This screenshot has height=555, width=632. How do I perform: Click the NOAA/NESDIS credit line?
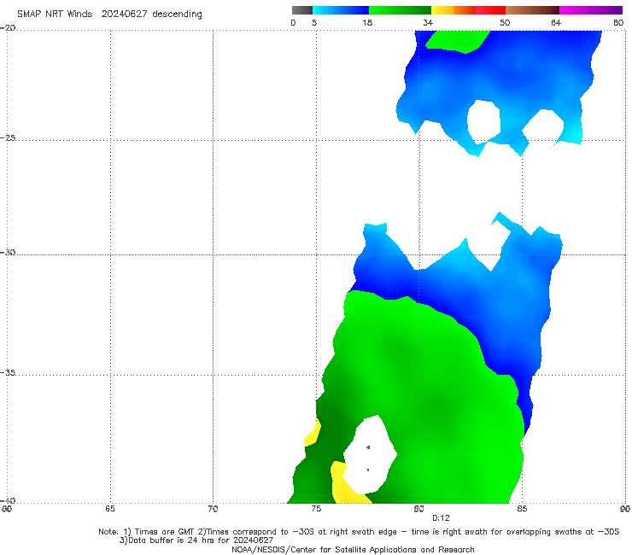click(353, 549)
